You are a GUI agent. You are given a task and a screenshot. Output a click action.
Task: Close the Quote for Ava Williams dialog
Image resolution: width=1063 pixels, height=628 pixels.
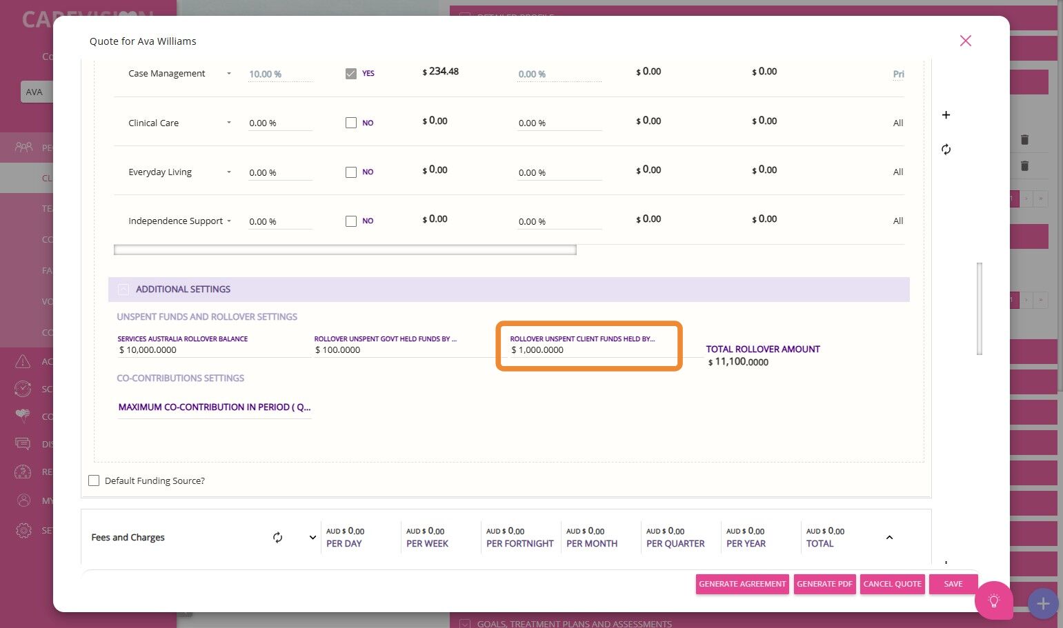coord(965,41)
